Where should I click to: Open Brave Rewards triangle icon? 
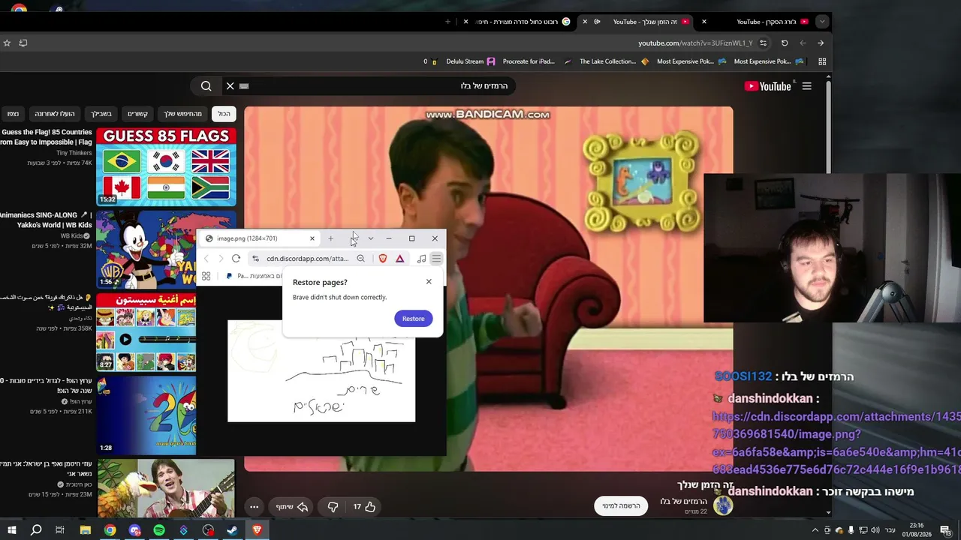tap(400, 259)
